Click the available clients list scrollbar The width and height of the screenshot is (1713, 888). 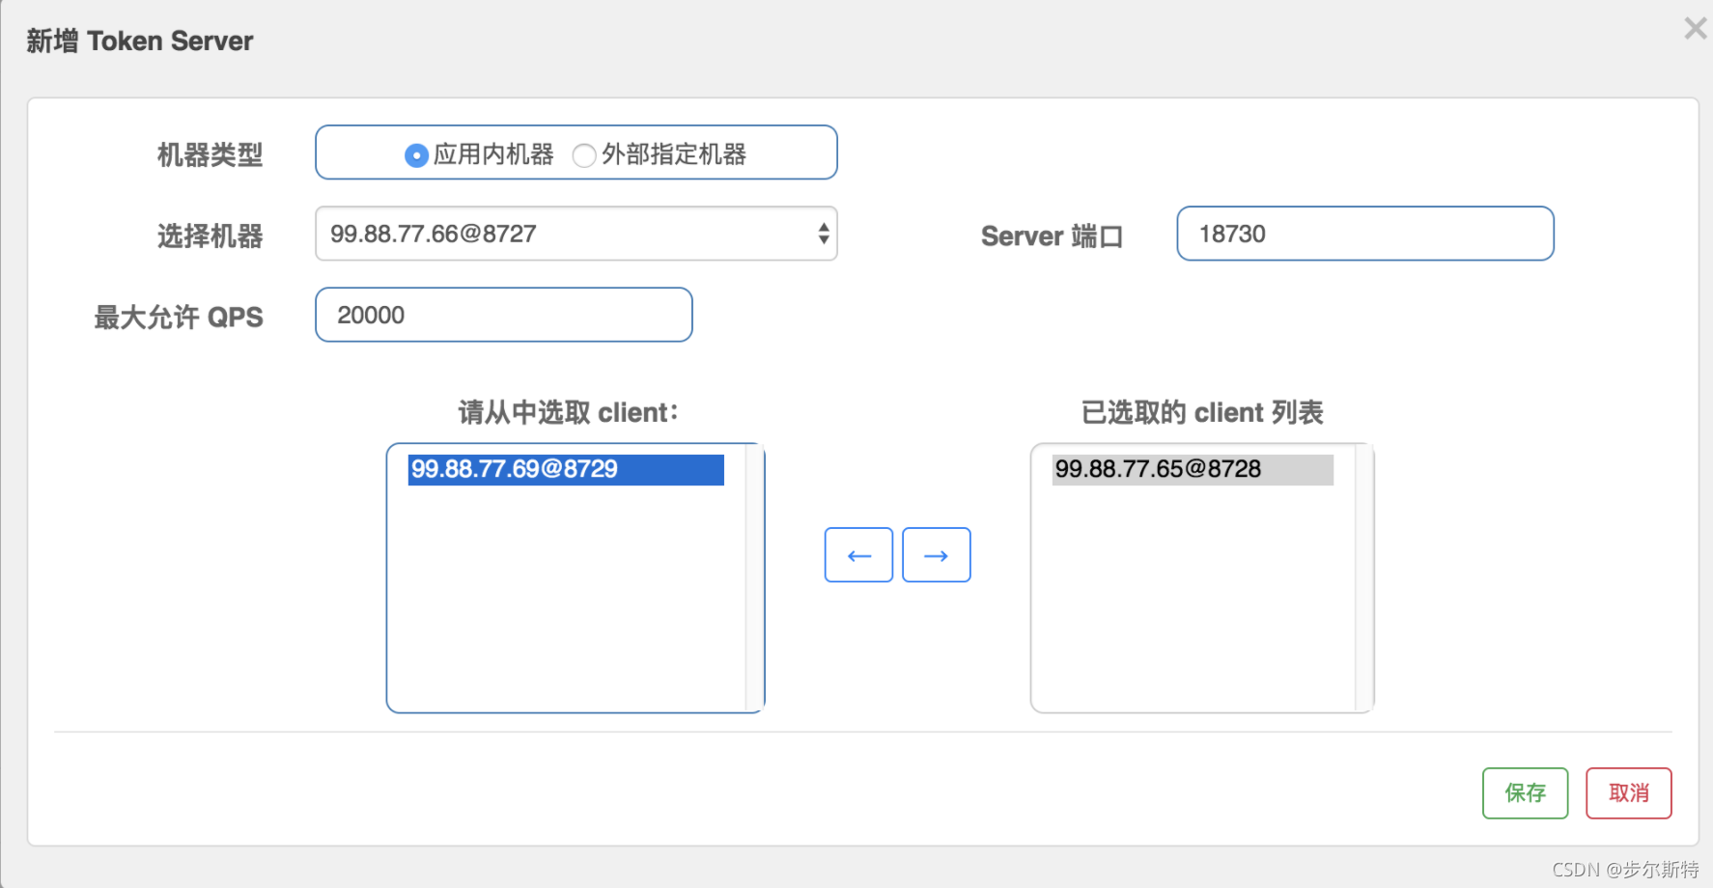coord(754,577)
